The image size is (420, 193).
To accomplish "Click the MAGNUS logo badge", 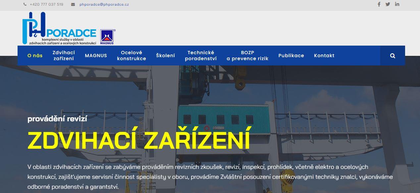I will 107,37.
